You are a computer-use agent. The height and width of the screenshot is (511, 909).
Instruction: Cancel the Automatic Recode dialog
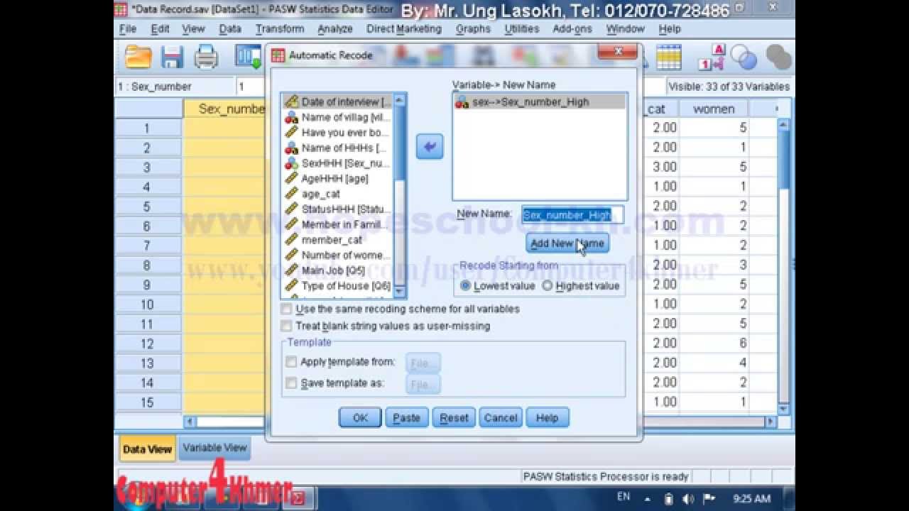tap(501, 418)
